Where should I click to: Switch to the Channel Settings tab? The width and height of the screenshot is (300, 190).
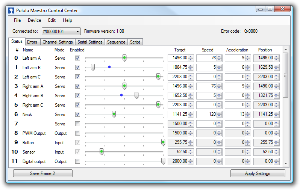click(x=58, y=42)
